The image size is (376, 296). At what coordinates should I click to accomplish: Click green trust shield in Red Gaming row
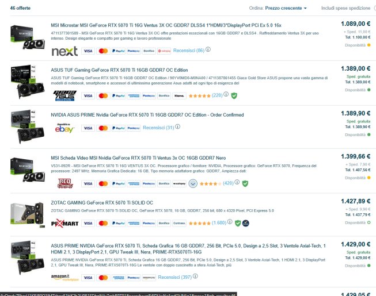[245, 184]
